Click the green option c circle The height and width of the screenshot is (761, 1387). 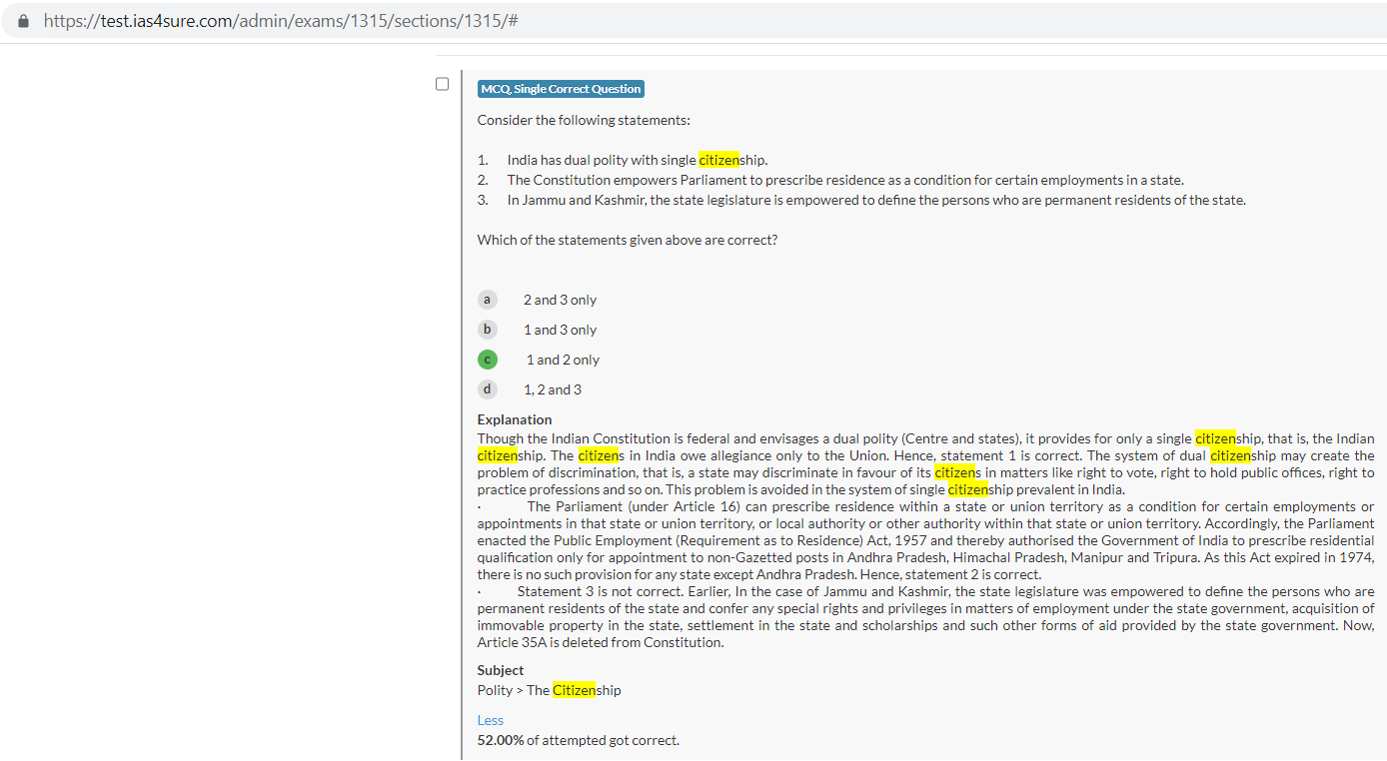point(487,360)
